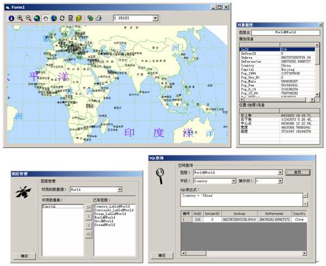Click 确定 button in 图层管理 window

tap(24, 256)
